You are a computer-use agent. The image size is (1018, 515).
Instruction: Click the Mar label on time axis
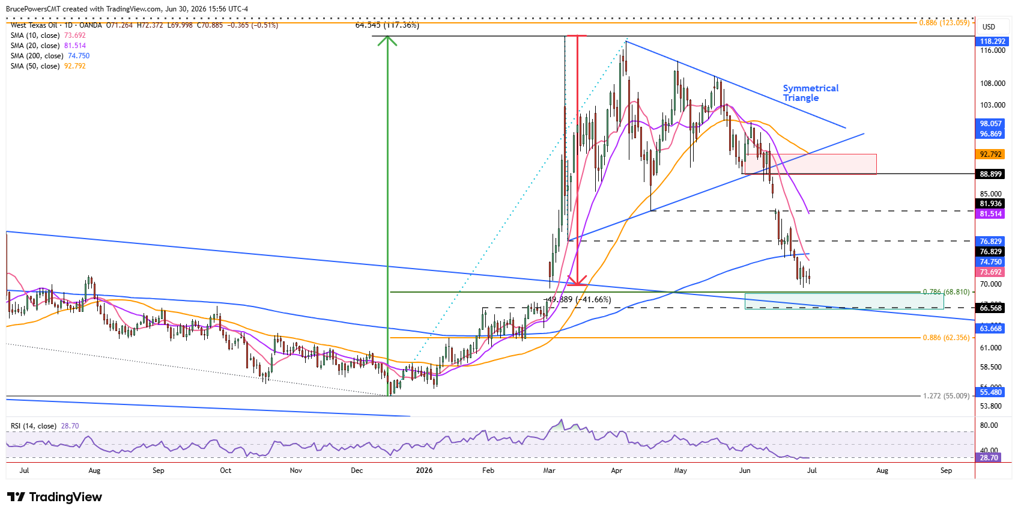549,471
